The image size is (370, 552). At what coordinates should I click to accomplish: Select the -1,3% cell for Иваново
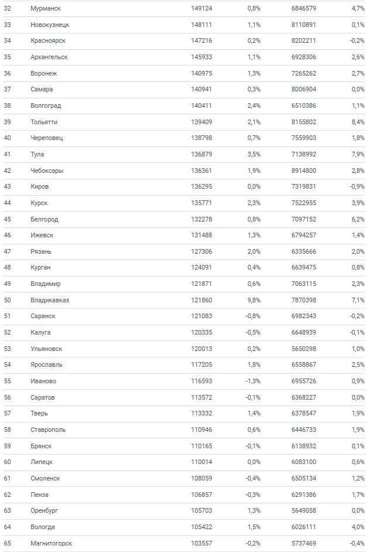tap(252, 381)
